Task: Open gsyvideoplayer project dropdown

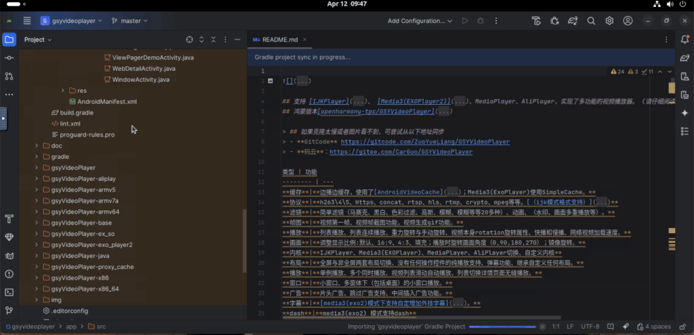Action: 71,21
